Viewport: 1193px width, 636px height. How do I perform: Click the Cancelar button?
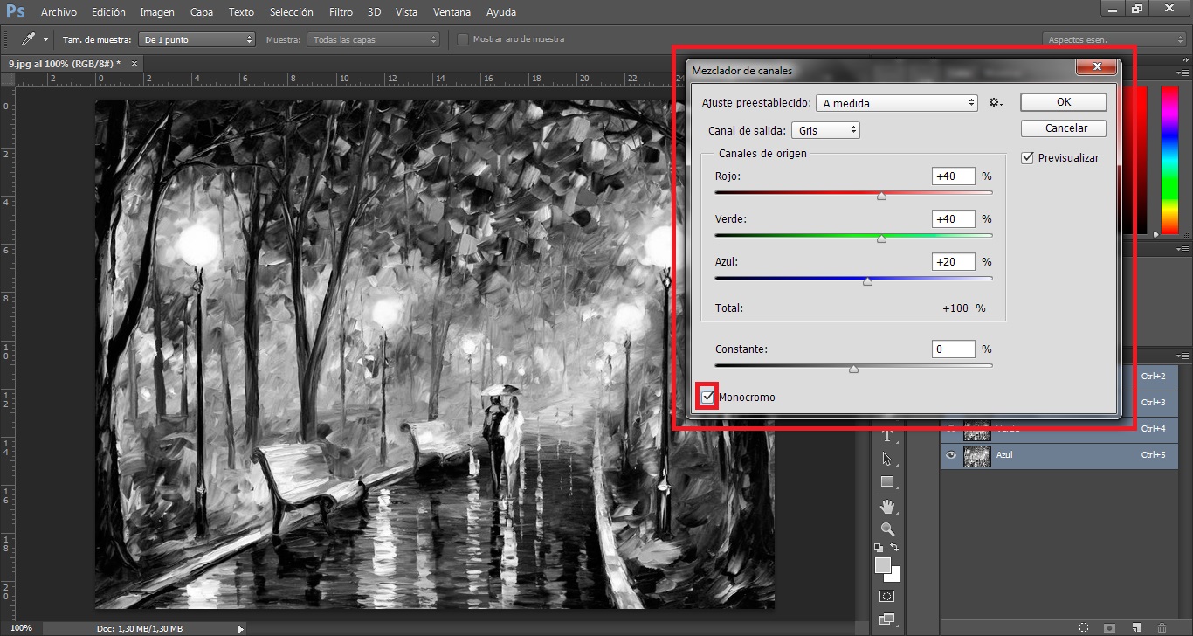pos(1064,128)
